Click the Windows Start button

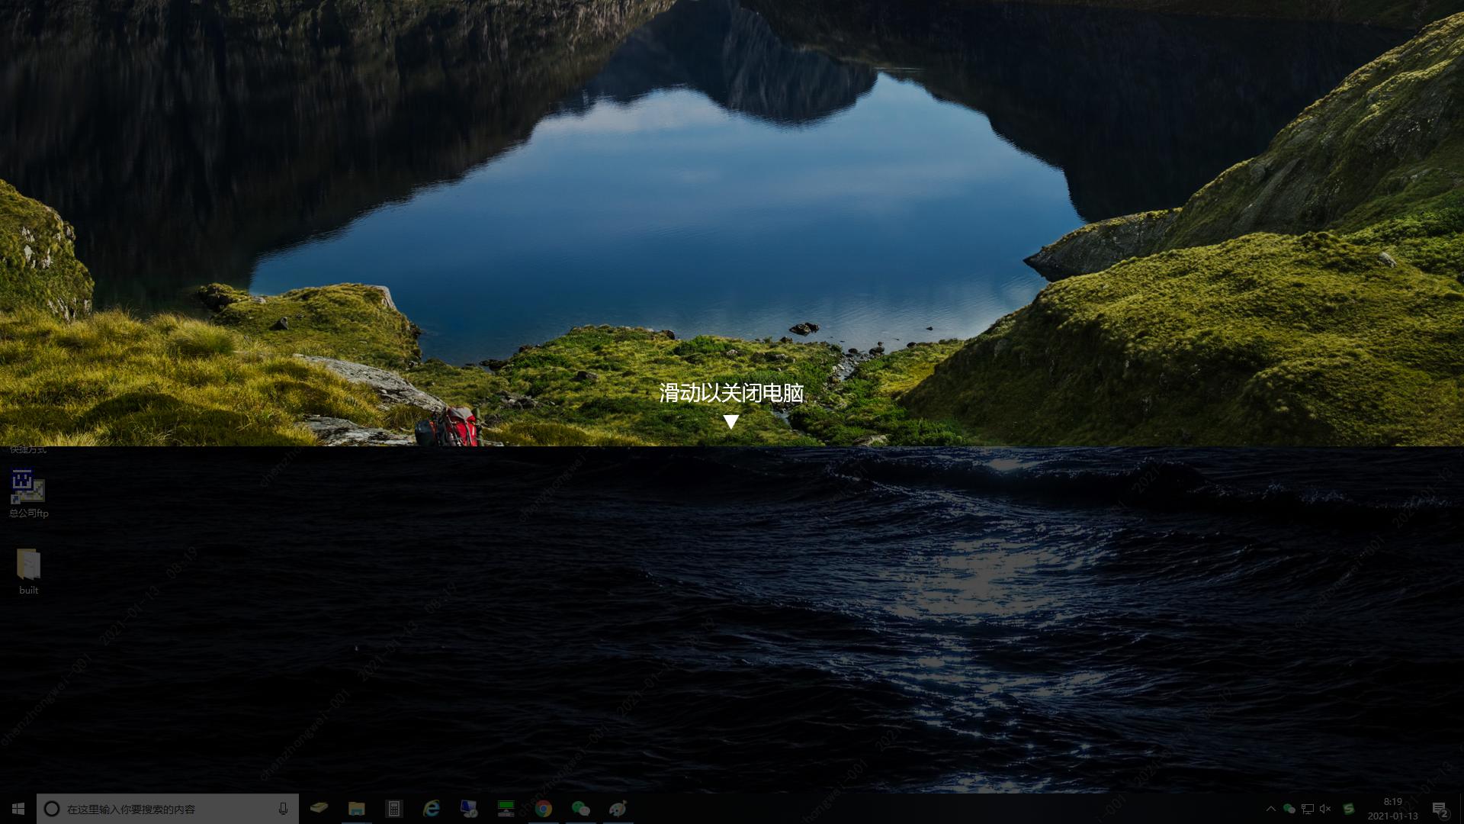pyautogui.click(x=18, y=809)
